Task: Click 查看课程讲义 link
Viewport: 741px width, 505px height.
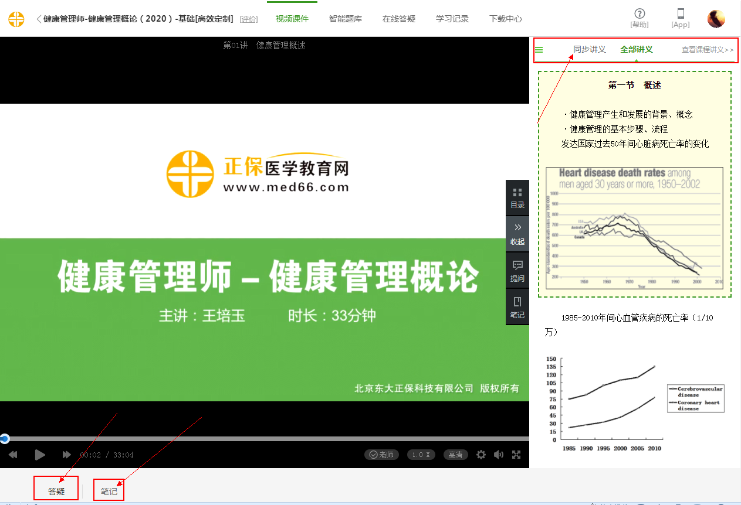Action: click(x=708, y=50)
